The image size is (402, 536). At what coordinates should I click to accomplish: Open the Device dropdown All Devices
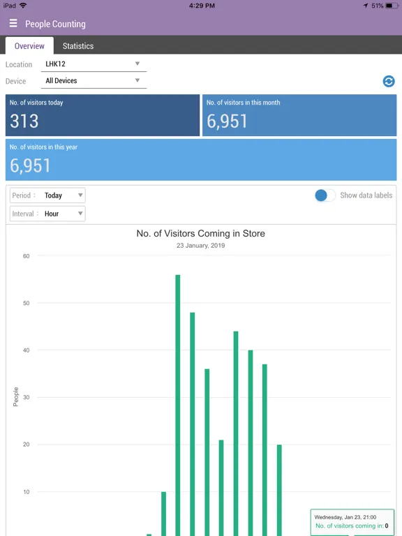point(94,81)
